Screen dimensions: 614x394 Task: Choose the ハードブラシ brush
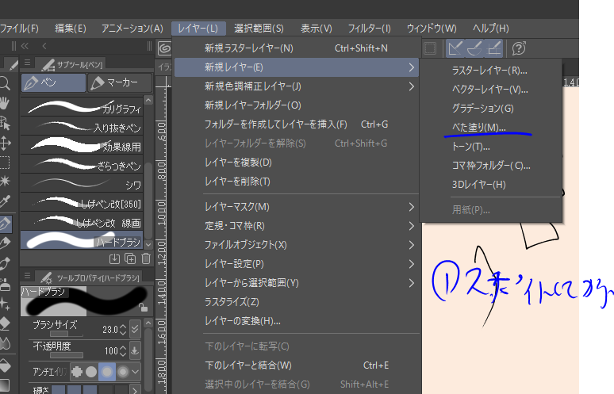click(x=82, y=240)
